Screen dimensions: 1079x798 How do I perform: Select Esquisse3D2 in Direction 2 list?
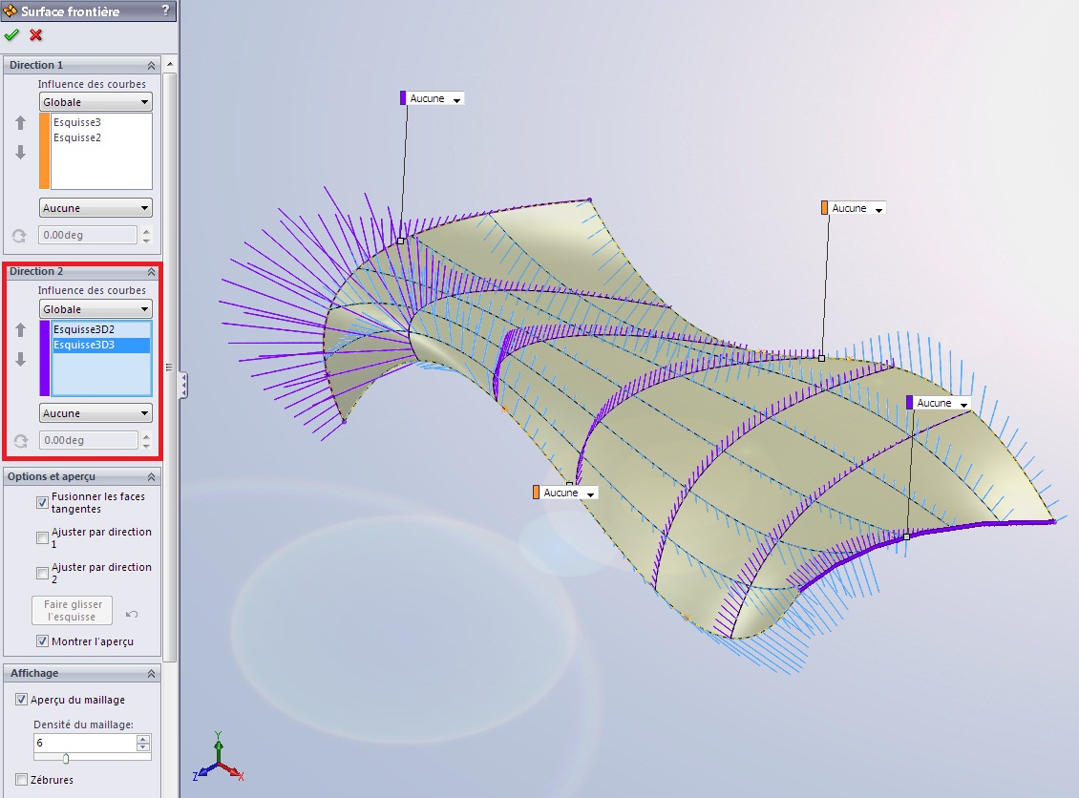[84, 329]
